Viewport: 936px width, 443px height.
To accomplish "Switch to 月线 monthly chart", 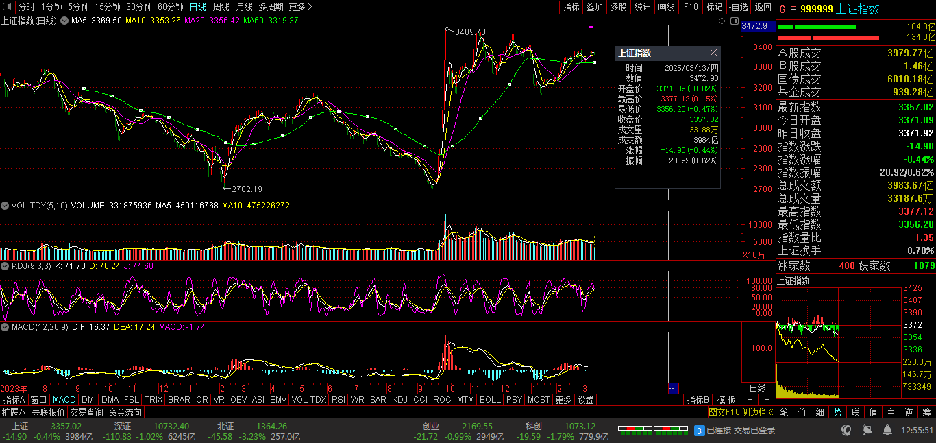I will (244, 7).
